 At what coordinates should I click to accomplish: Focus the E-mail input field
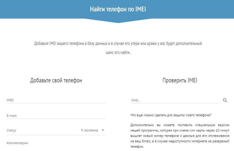[x=56, y=116]
